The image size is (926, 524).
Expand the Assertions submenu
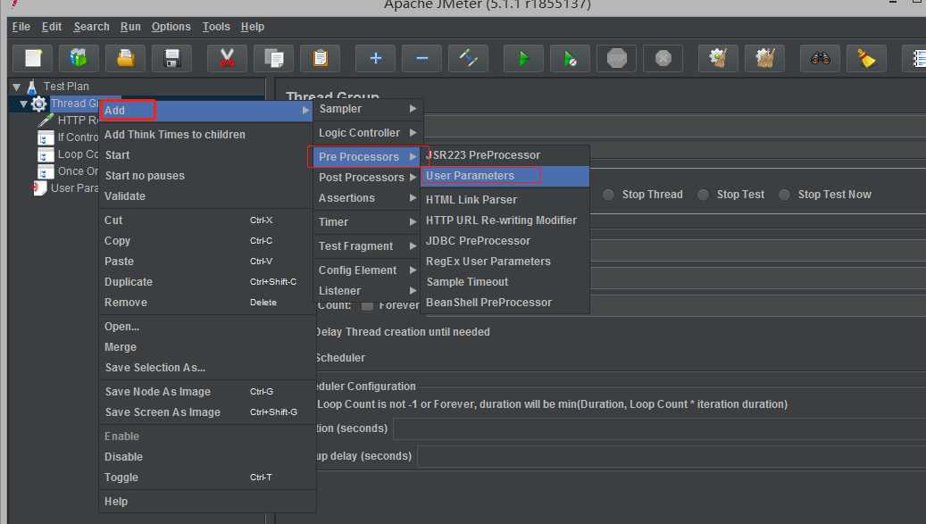coord(368,197)
